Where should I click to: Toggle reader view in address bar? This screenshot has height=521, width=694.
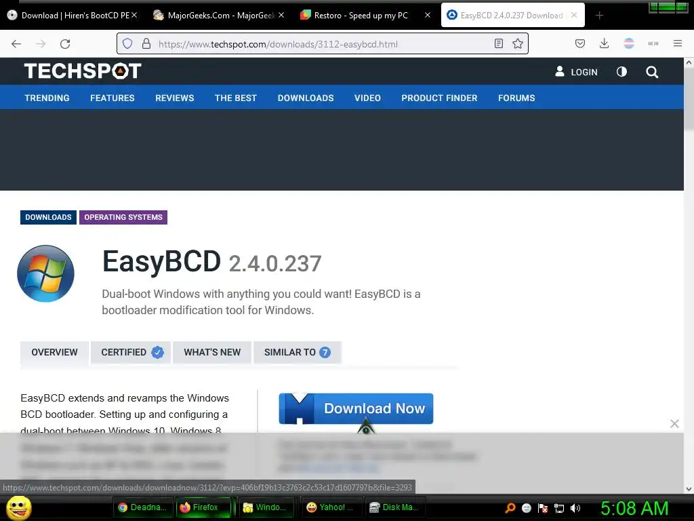pos(498,43)
